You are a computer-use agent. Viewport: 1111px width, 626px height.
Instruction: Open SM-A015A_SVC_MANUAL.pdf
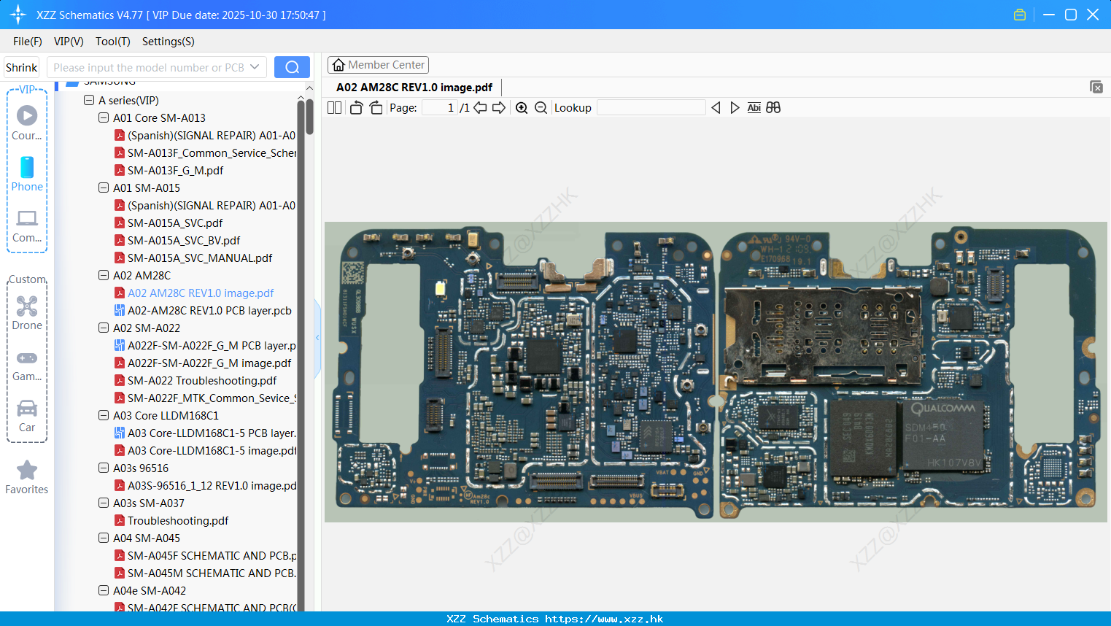click(x=200, y=258)
